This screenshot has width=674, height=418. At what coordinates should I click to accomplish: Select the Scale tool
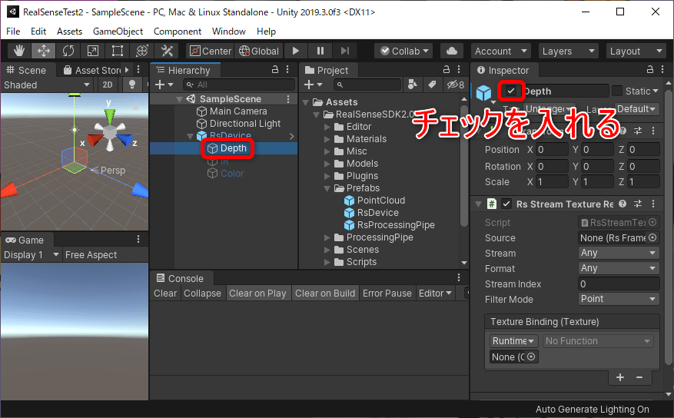point(92,51)
